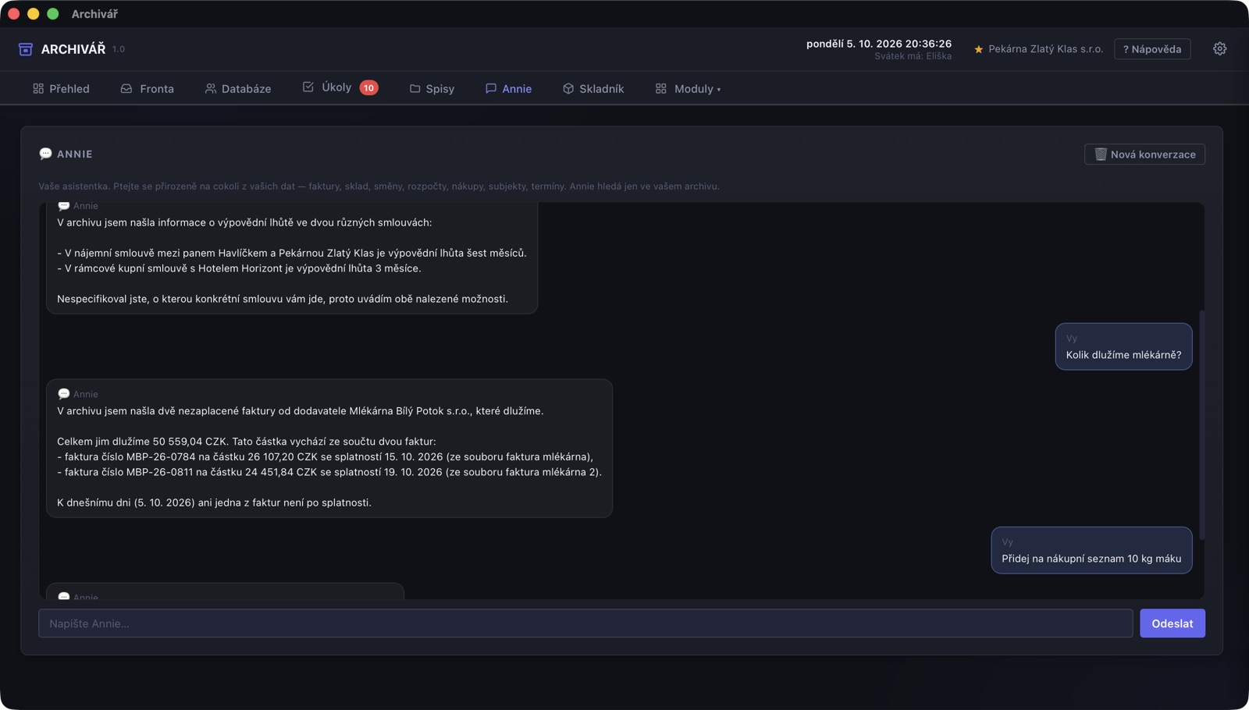Click the Odeslat send button
Viewport: 1249px width, 710px height.
point(1172,623)
